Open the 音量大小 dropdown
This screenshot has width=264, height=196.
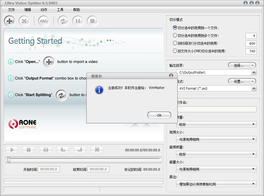[216, 169]
